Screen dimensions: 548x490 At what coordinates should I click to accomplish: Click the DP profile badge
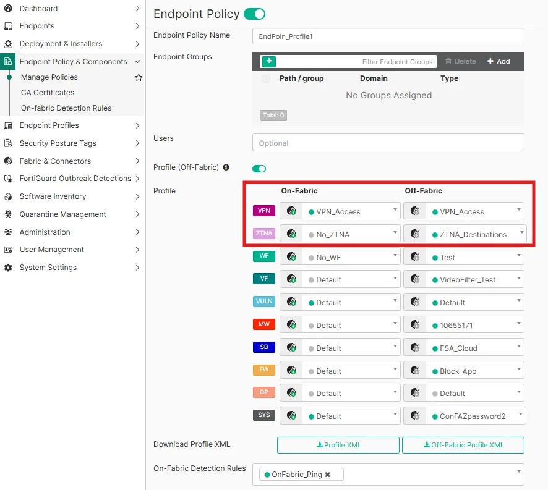click(x=264, y=392)
